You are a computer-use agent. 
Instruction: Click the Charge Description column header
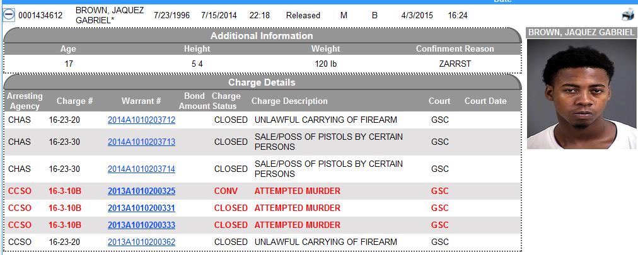click(x=289, y=101)
